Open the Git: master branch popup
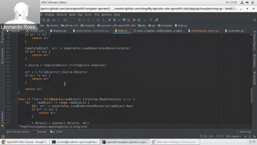Viewport: 257px width, 145px height. pos(233,136)
